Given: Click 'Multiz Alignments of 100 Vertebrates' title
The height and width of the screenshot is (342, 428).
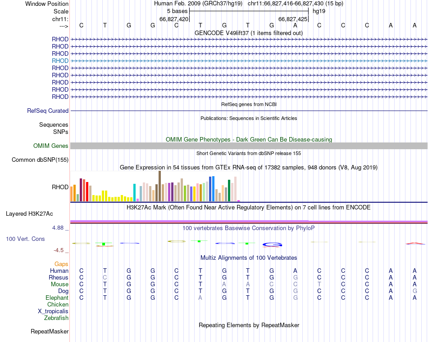Looking at the screenshot, I should click(x=249, y=258).
